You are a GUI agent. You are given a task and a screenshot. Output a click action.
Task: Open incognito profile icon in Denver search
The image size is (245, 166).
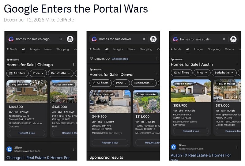(x=153, y=39)
